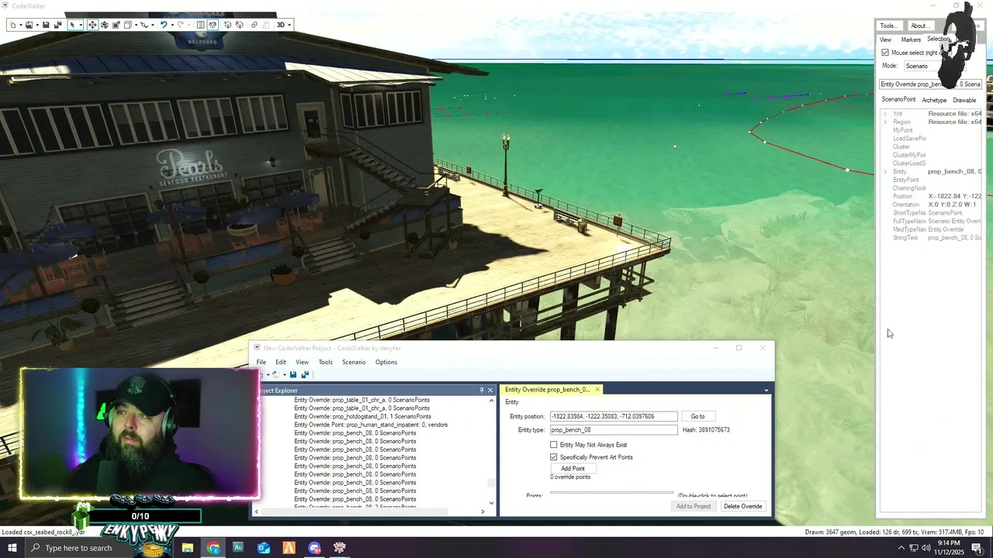The image size is (993, 558).
Task: Open the Tools menu in project window
Action: click(326, 362)
